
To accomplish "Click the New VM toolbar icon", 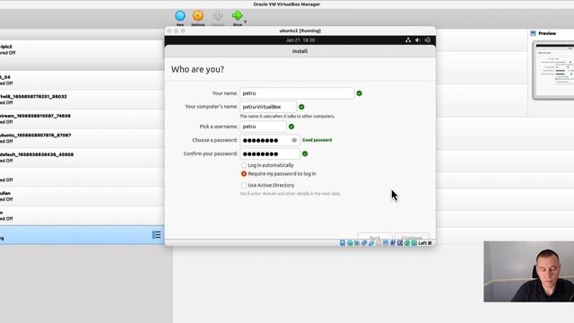I will pos(179,16).
